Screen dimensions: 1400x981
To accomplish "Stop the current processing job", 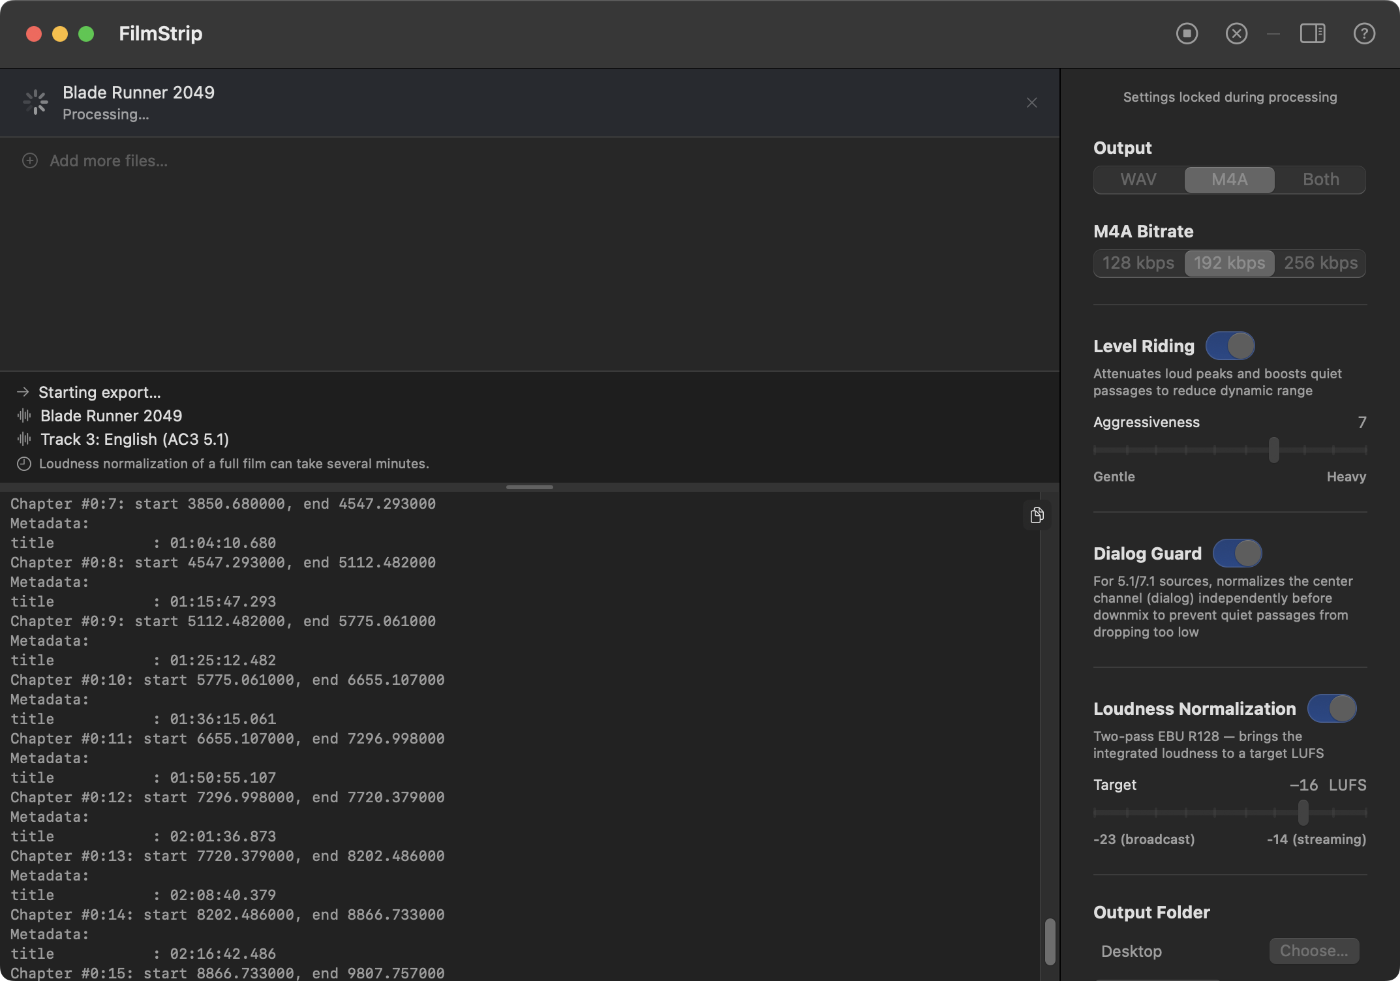I will coord(1187,33).
